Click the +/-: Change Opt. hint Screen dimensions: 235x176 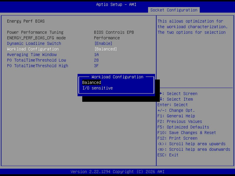point(176,110)
